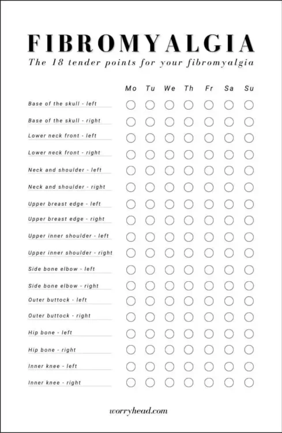
Task: Tick Sunday circle for Upper inner shoulder left
Action: 249,237
